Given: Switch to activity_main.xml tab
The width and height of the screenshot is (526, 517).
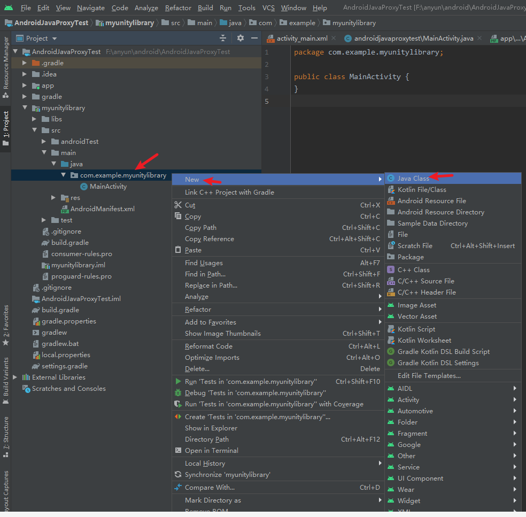Looking at the screenshot, I should click(302, 38).
